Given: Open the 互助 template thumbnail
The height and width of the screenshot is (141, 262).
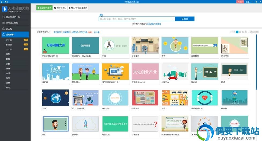Looking at the screenshot, I should 175,98.
